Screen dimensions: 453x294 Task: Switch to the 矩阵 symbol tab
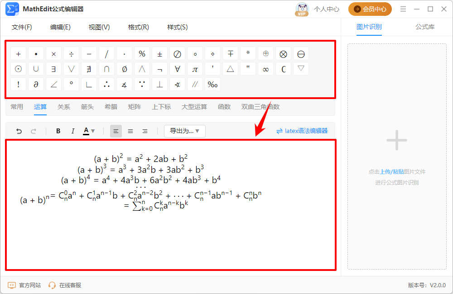point(135,107)
